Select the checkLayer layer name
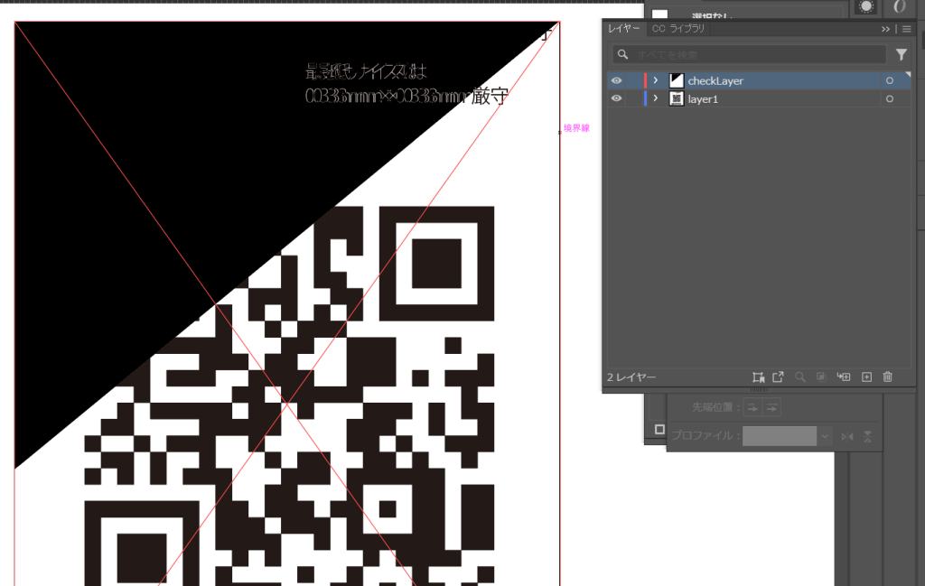The image size is (925, 586). pos(715,80)
